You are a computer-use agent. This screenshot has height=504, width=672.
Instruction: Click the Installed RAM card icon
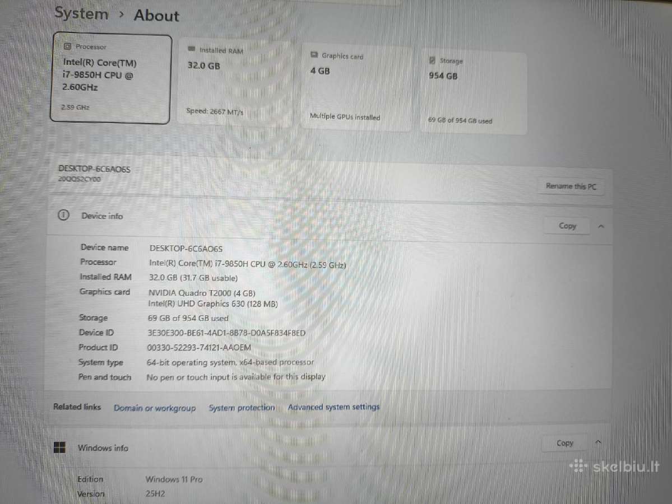point(192,49)
